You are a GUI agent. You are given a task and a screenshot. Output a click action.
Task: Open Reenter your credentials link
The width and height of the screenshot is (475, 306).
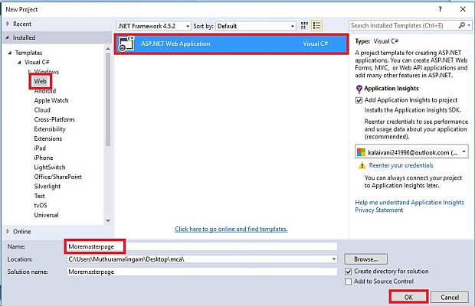coord(401,165)
